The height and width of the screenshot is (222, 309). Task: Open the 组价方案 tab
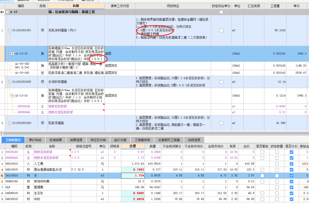(x=120, y=140)
